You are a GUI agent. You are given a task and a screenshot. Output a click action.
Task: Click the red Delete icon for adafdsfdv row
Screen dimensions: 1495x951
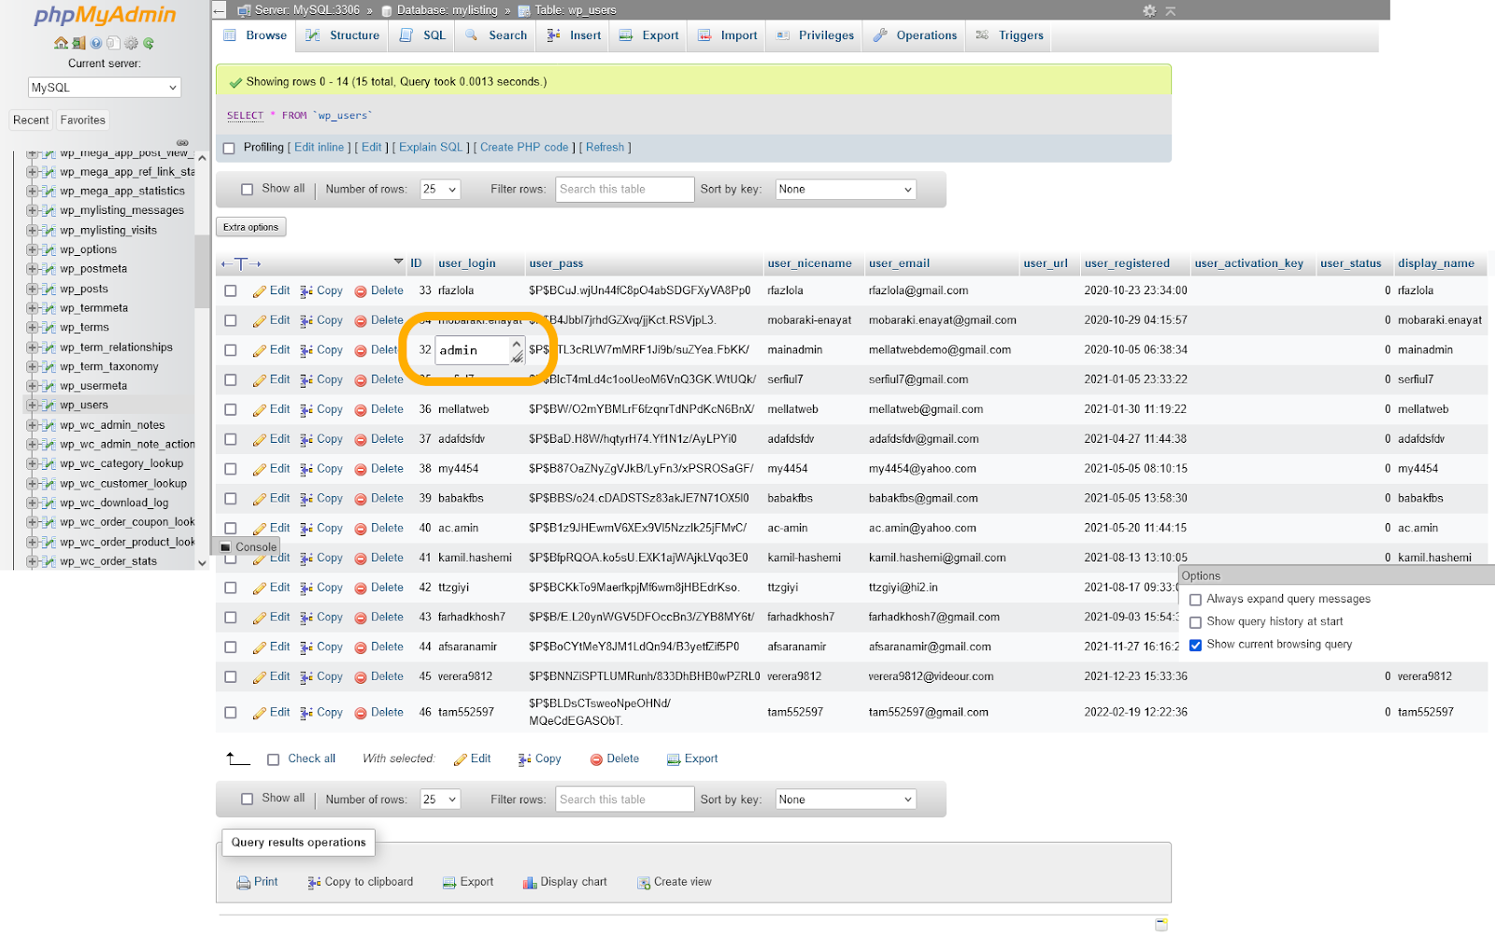[x=361, y=440]
